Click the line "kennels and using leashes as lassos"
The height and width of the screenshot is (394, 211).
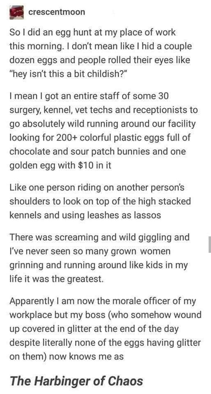pos(84,215)
